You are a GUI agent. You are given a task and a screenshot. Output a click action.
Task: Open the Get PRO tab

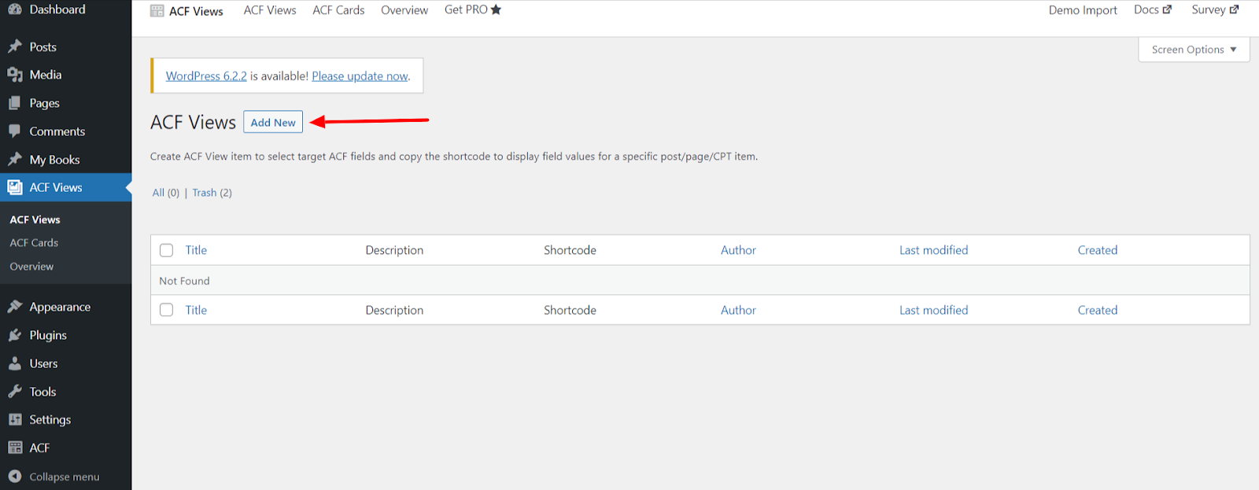pyautogui.click(x=473, y=10)
